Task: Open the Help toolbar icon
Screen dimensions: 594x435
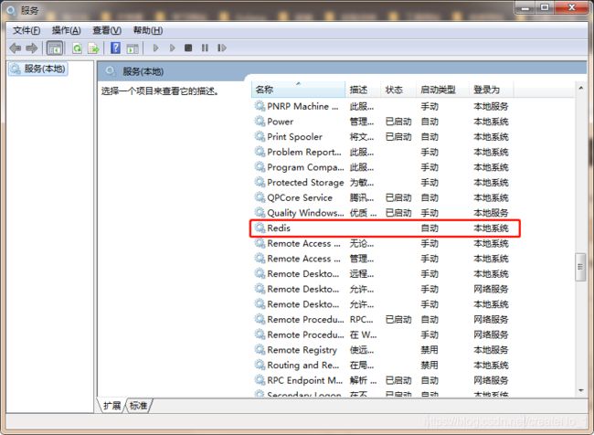Action: coord(115,48)
